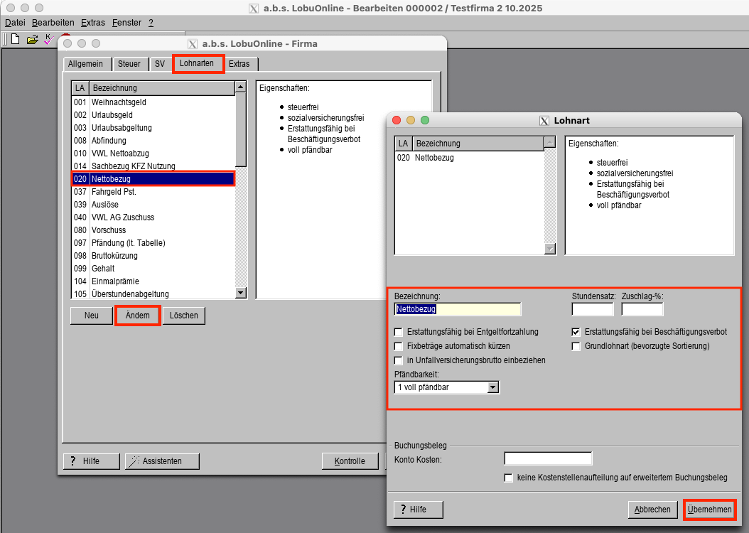Switch to the Allgemein tab
Image resolution: width=749 pixels, height=533 pixels.
pyautogui.click(x=85, y=64)
